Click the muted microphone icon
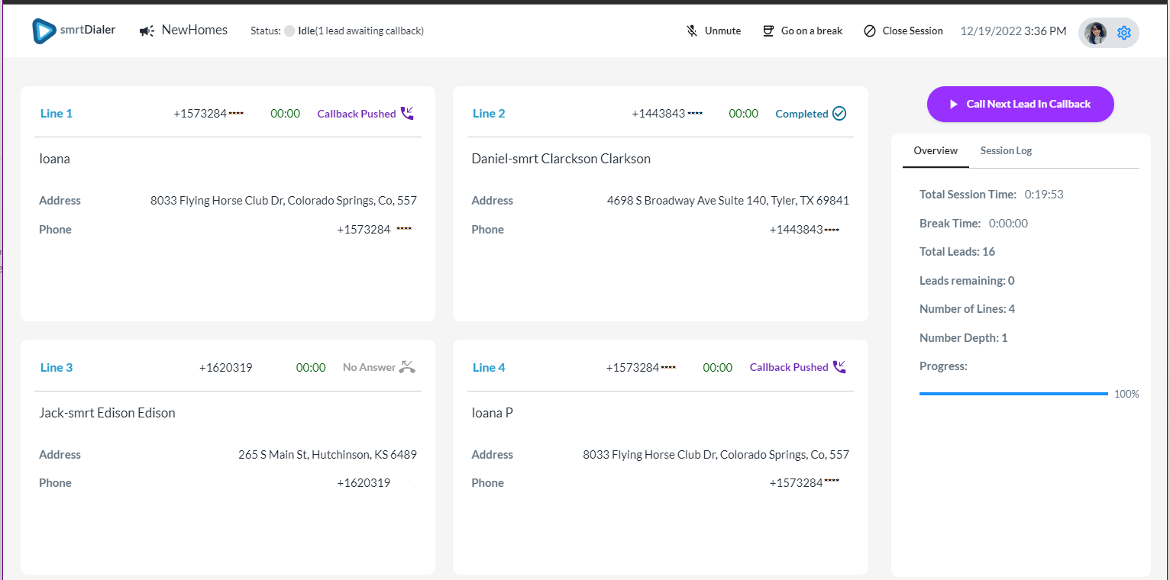Viewport: 1170px width, 580px height. click(x=692, y=31)
